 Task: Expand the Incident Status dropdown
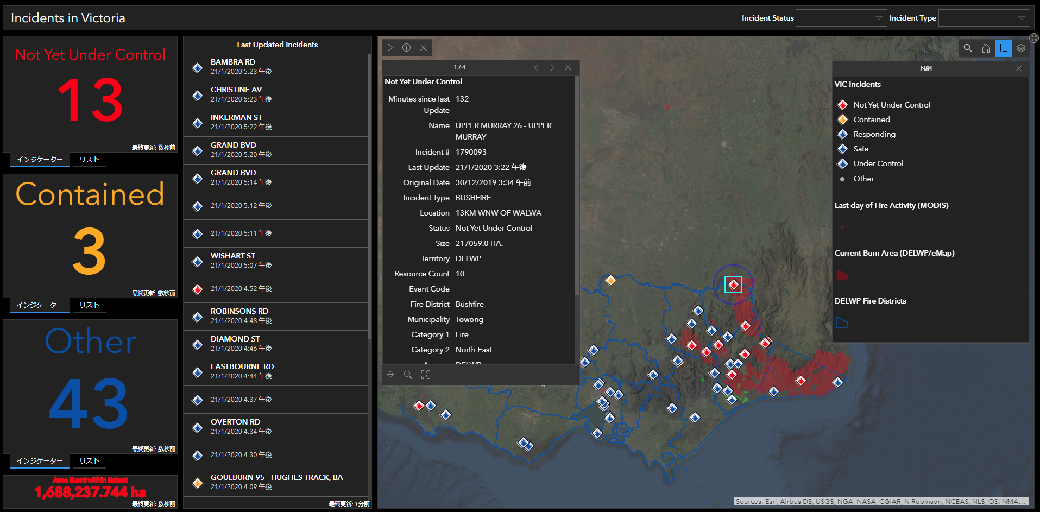pyautogui.click(x=841, y=18)
